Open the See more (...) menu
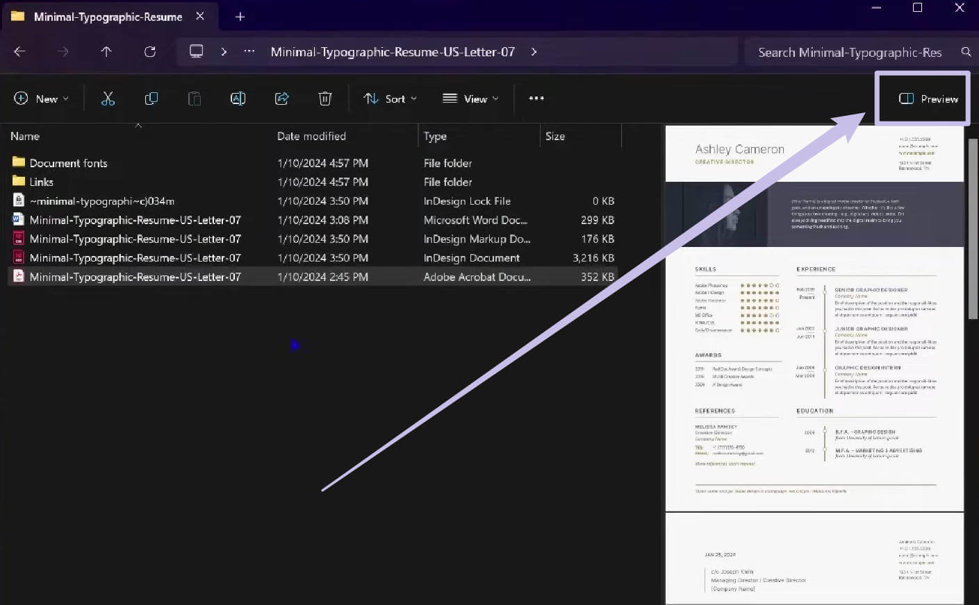 click(536, 98)
